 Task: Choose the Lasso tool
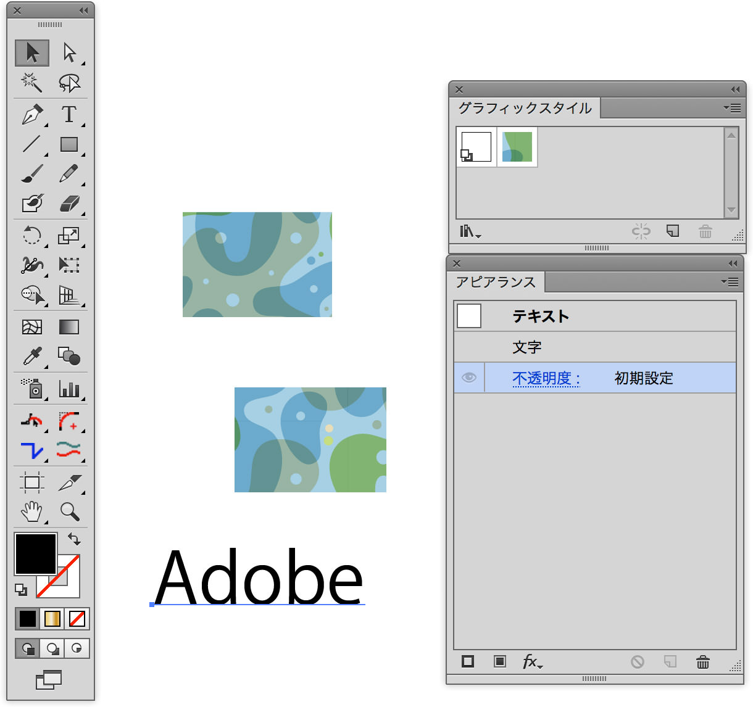pos(69,83)
